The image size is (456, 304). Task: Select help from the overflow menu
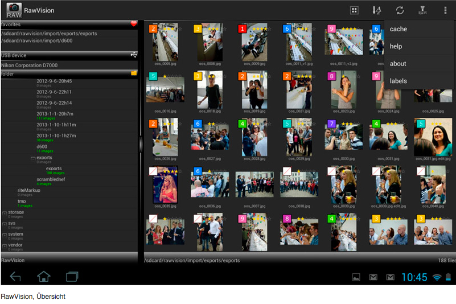pos(419,46)
